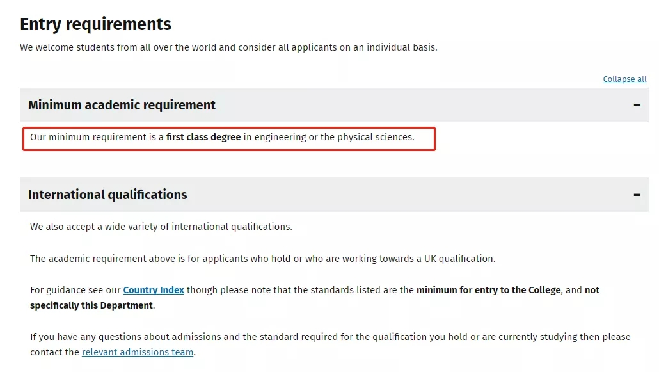Collapse the Minimum academic requirement minus icon
This screenshot has height=372, width=659.
(637, 105)
